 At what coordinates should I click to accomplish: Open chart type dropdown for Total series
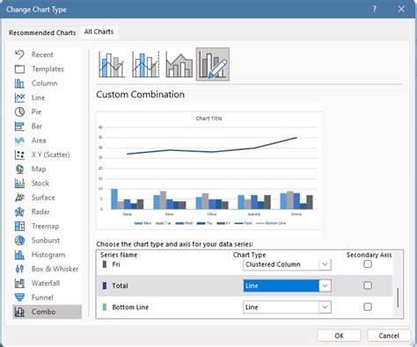[325, 286]
